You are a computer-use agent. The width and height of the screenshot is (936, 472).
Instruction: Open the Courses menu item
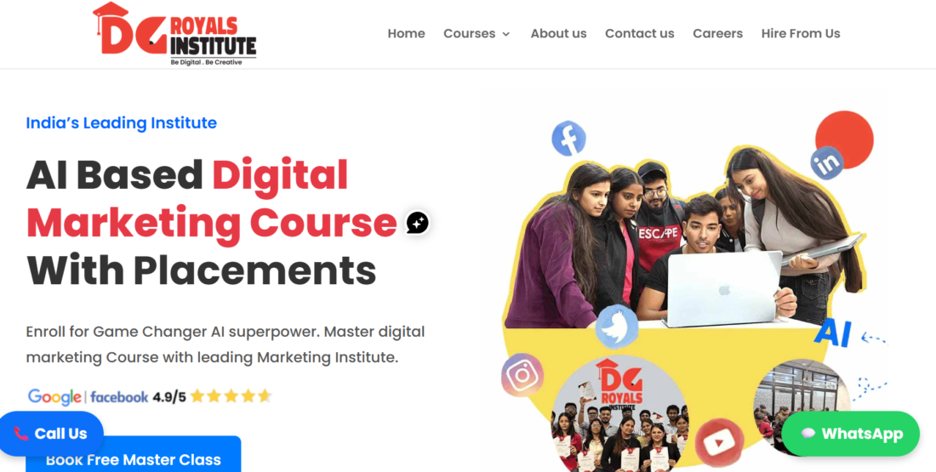469,33
